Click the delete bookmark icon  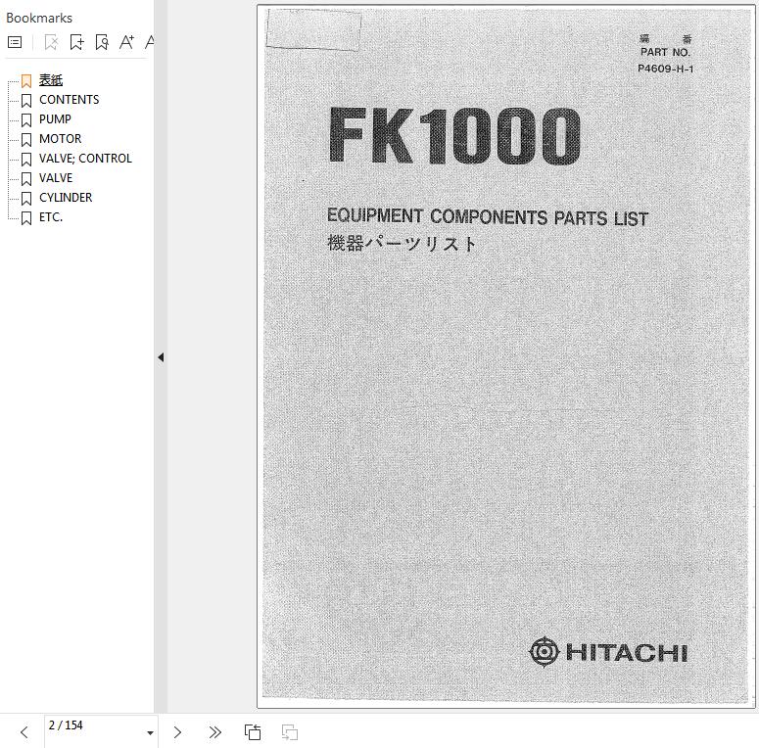(x=51, y=42)
